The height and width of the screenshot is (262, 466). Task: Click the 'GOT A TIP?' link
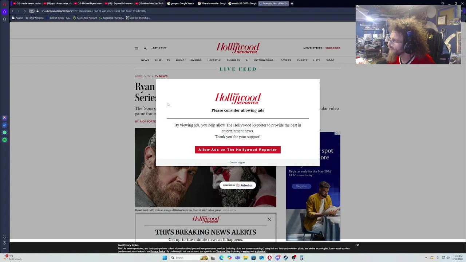click(159, 48)
